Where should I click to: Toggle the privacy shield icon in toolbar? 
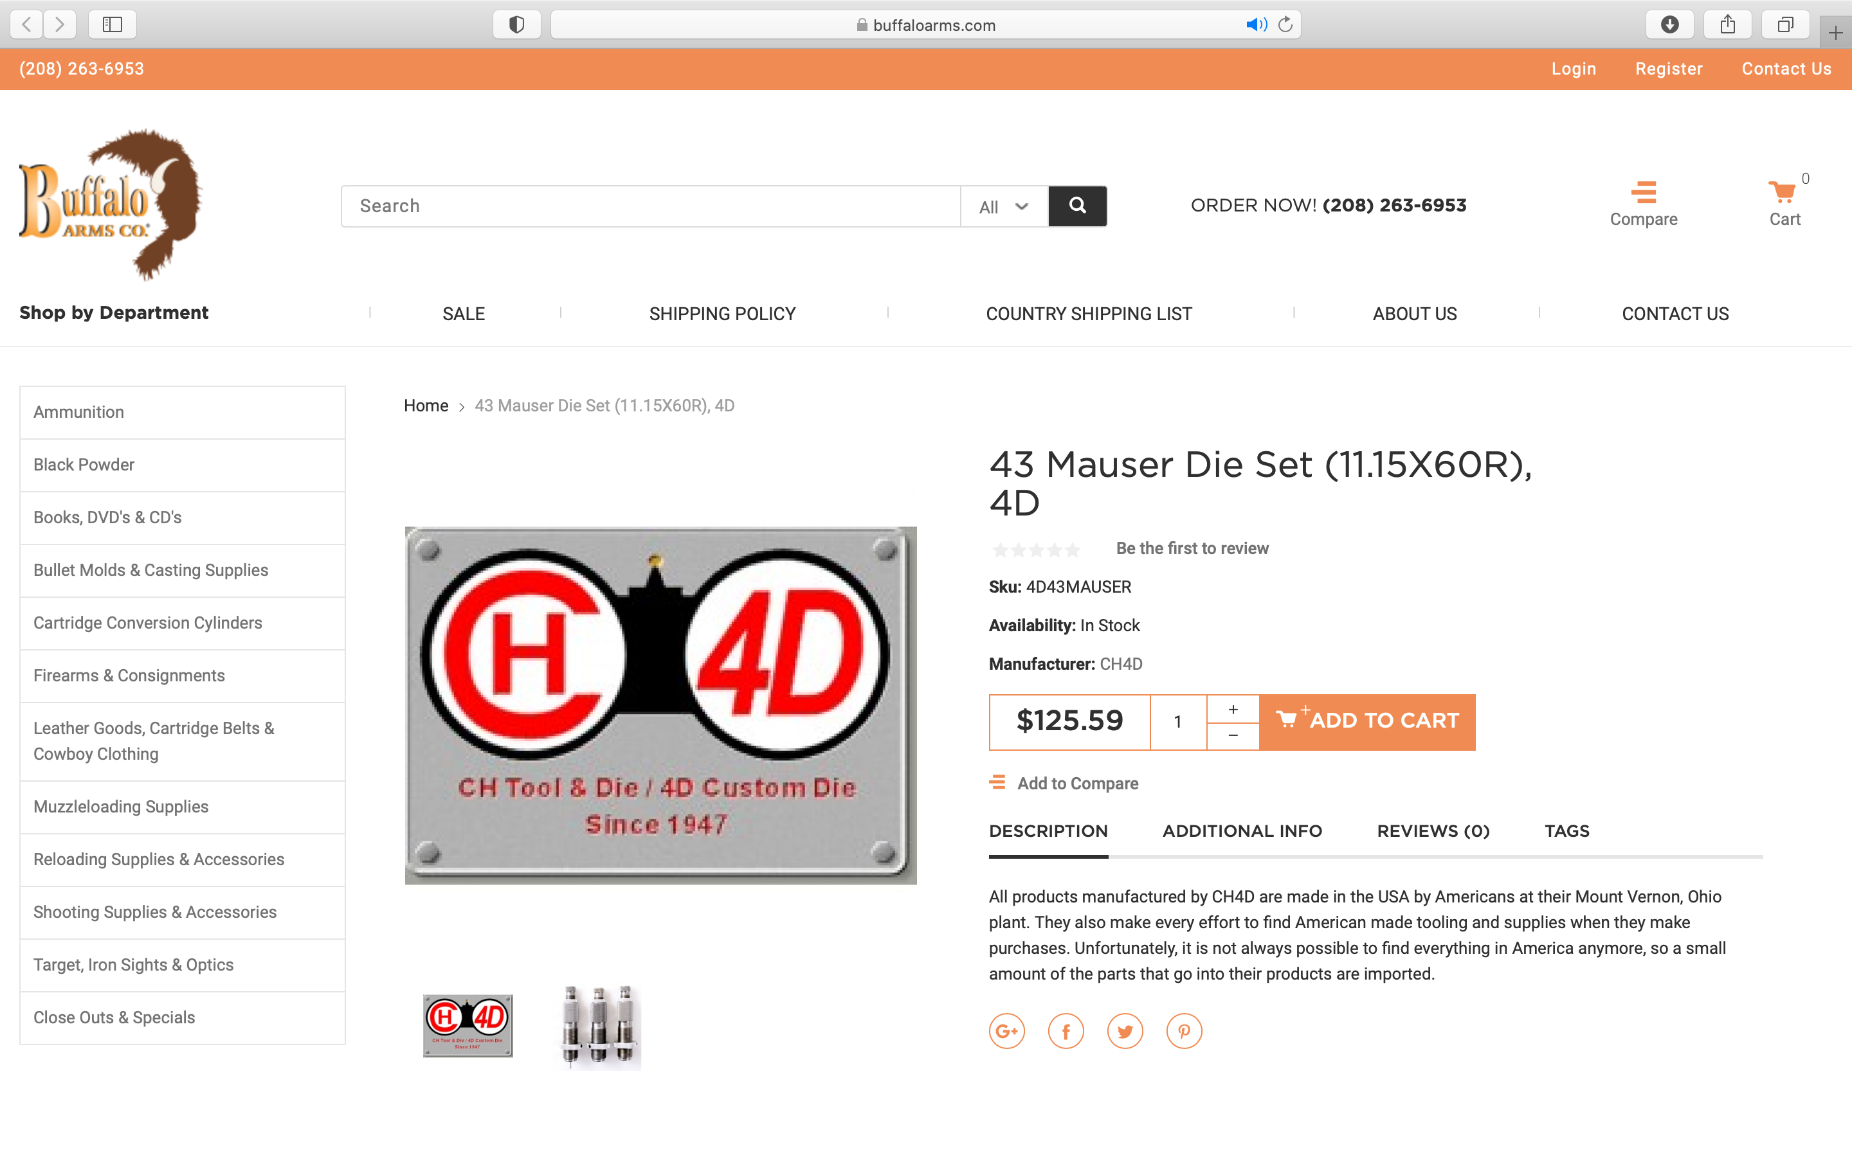tap(516, 24)
